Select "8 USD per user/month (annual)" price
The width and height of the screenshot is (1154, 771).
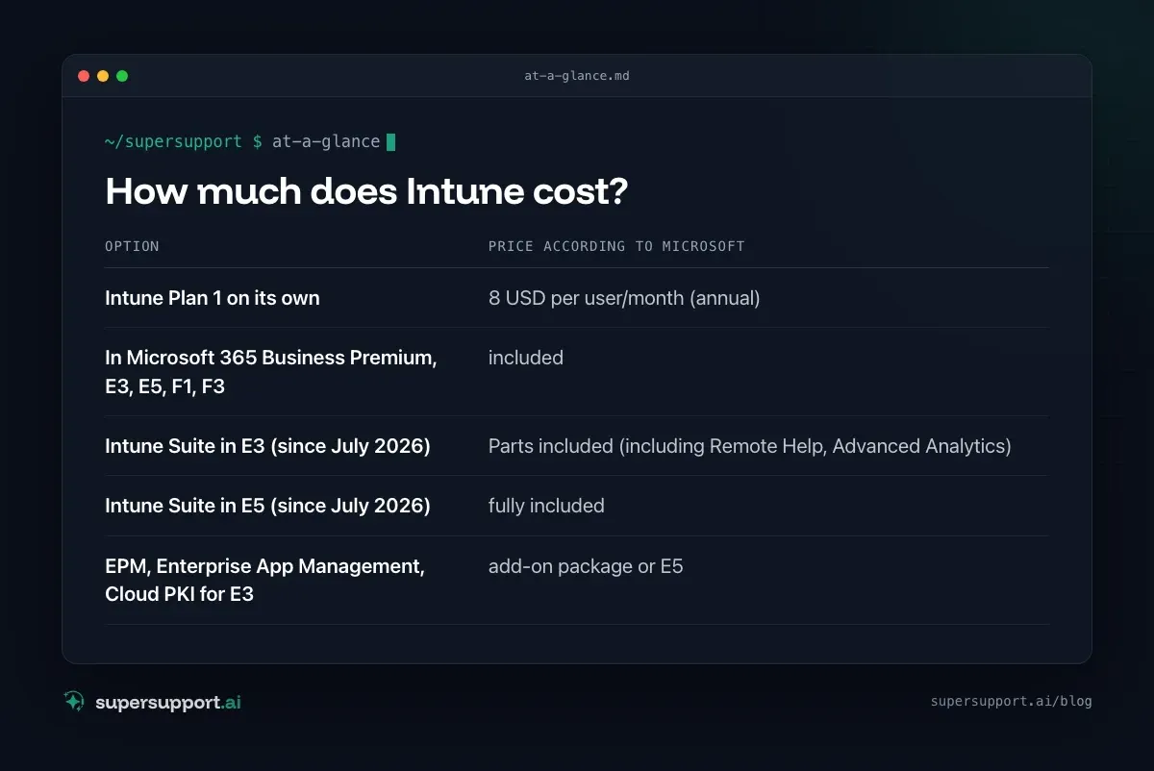point(624,298)
